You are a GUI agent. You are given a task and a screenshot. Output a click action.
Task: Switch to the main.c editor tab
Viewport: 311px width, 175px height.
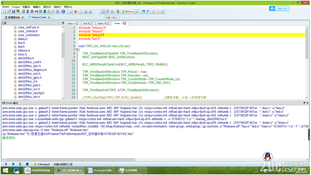71,23
